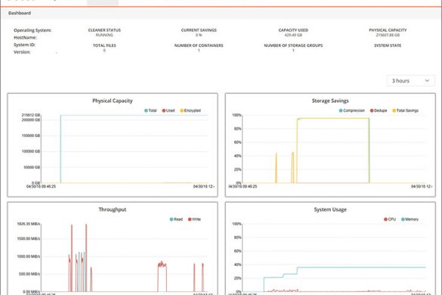Select the CAPACITY USED label

click(x=293, y=30)
